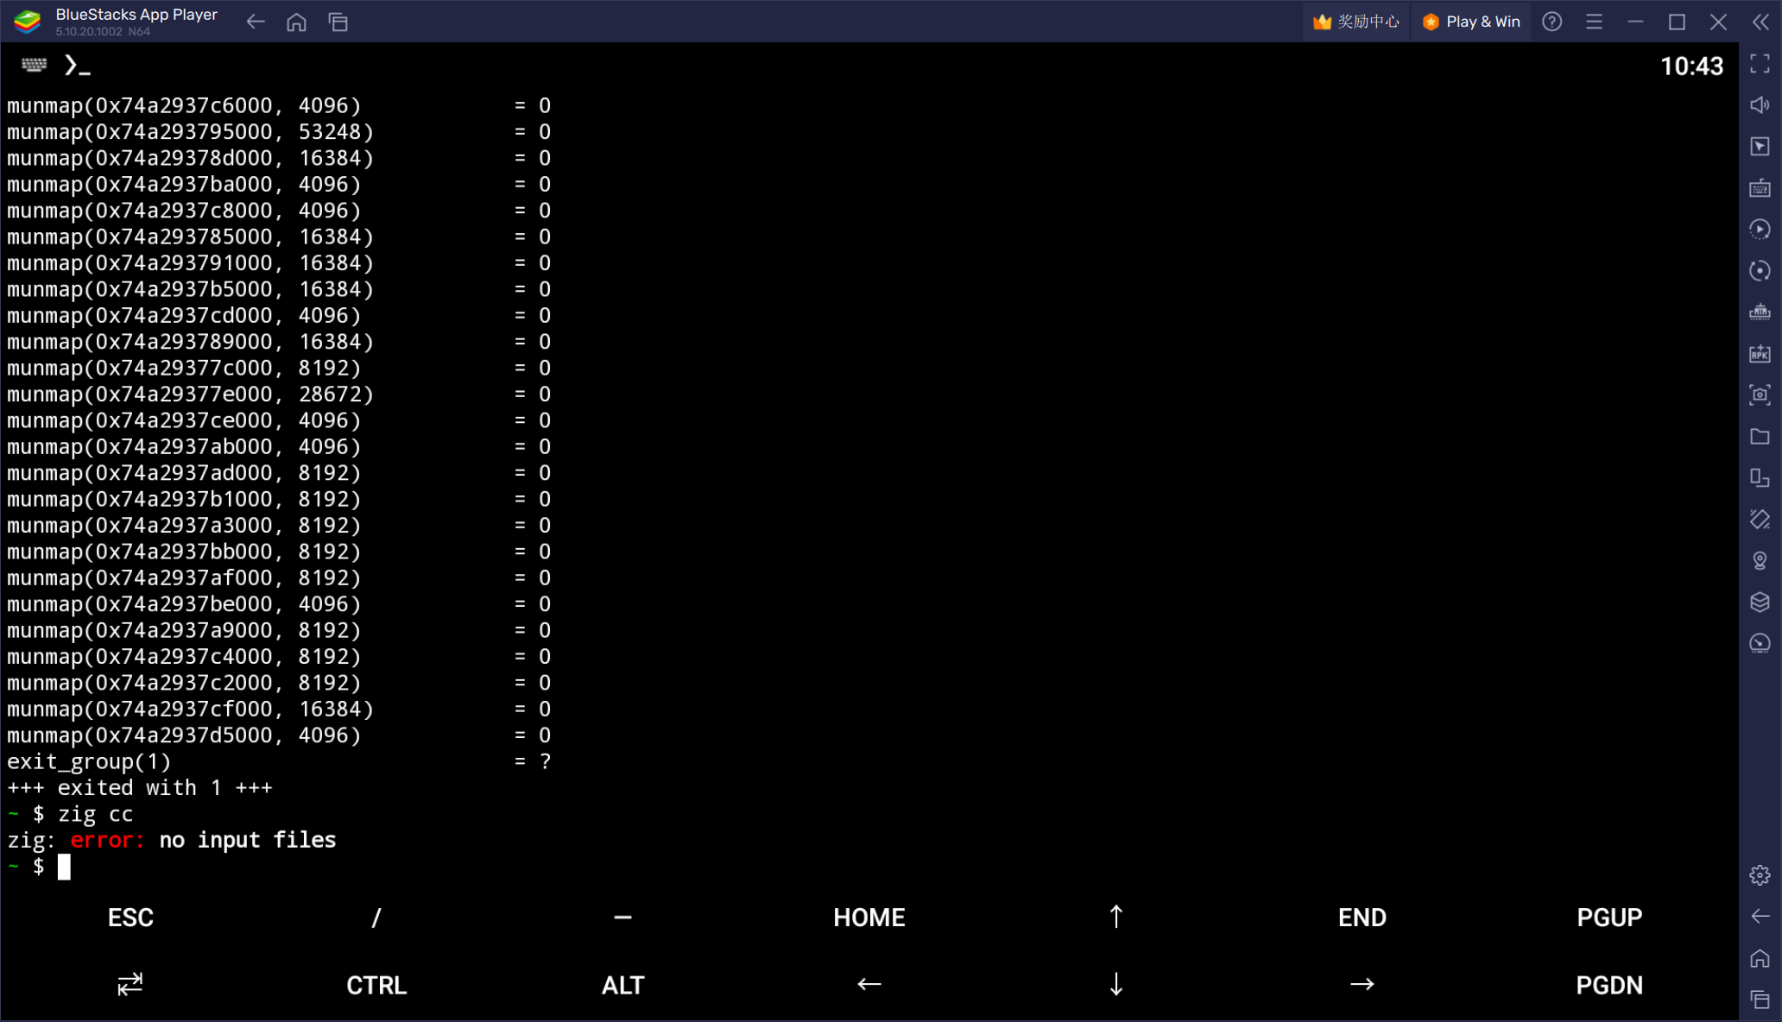Toggle the volume mute icon

(1760, 104)
